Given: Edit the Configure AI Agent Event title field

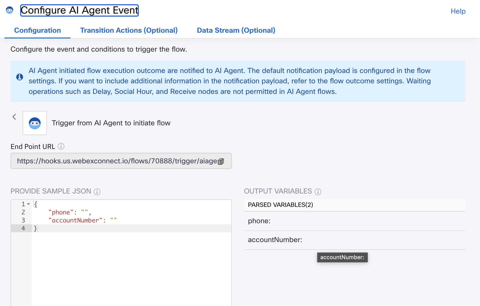Looking at the screenshot, I should tap(79, 10).
